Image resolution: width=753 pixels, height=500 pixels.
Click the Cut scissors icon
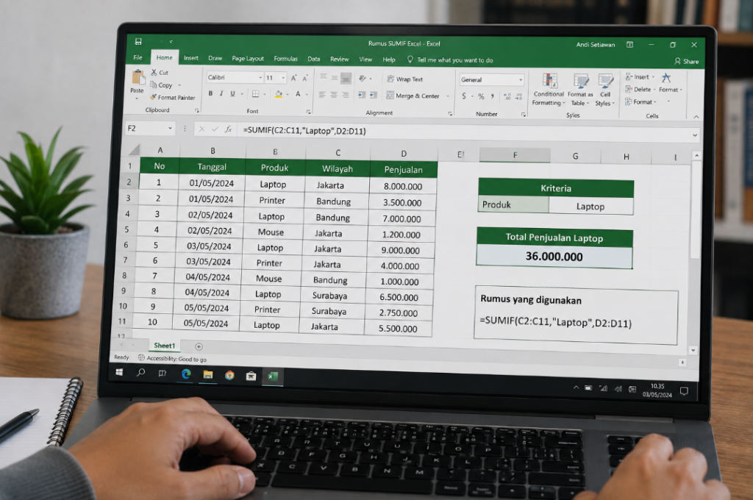coord(154,73)
